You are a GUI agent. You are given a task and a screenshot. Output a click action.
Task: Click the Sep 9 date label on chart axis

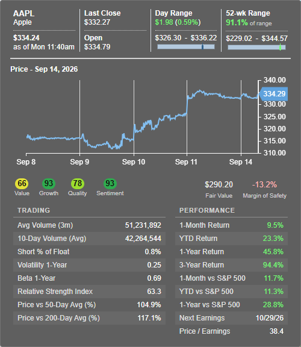(x=79, y=162)
